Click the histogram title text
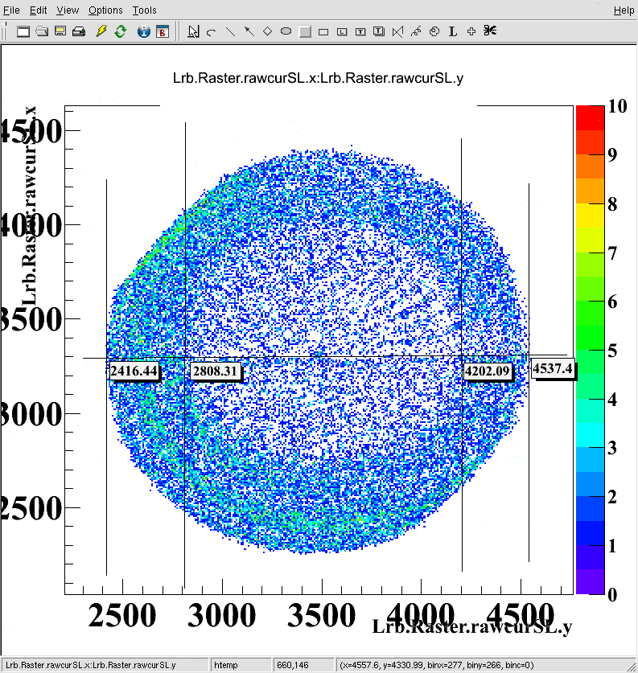The width and height of the screenshot is (638, 673). 318,78
